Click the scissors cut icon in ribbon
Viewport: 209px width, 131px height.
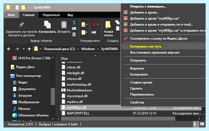coord(74,23)
